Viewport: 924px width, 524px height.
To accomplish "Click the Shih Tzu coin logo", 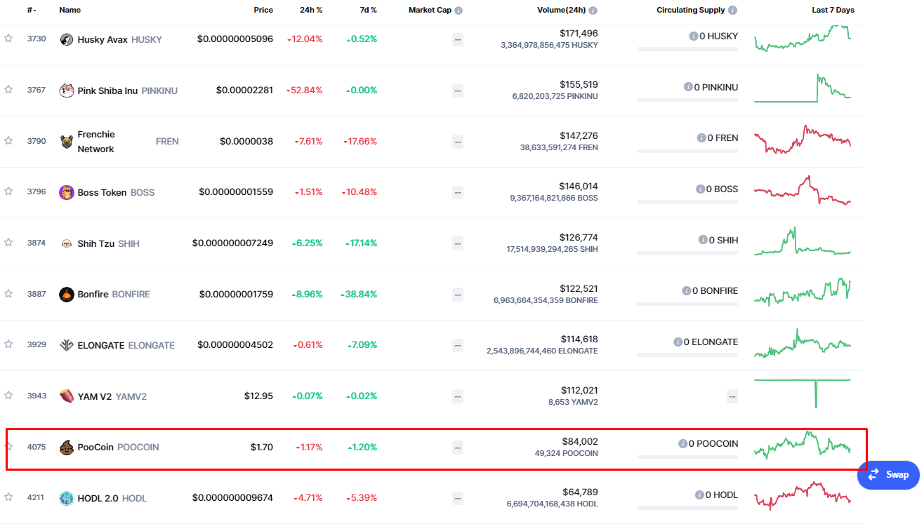I will 67,243.
